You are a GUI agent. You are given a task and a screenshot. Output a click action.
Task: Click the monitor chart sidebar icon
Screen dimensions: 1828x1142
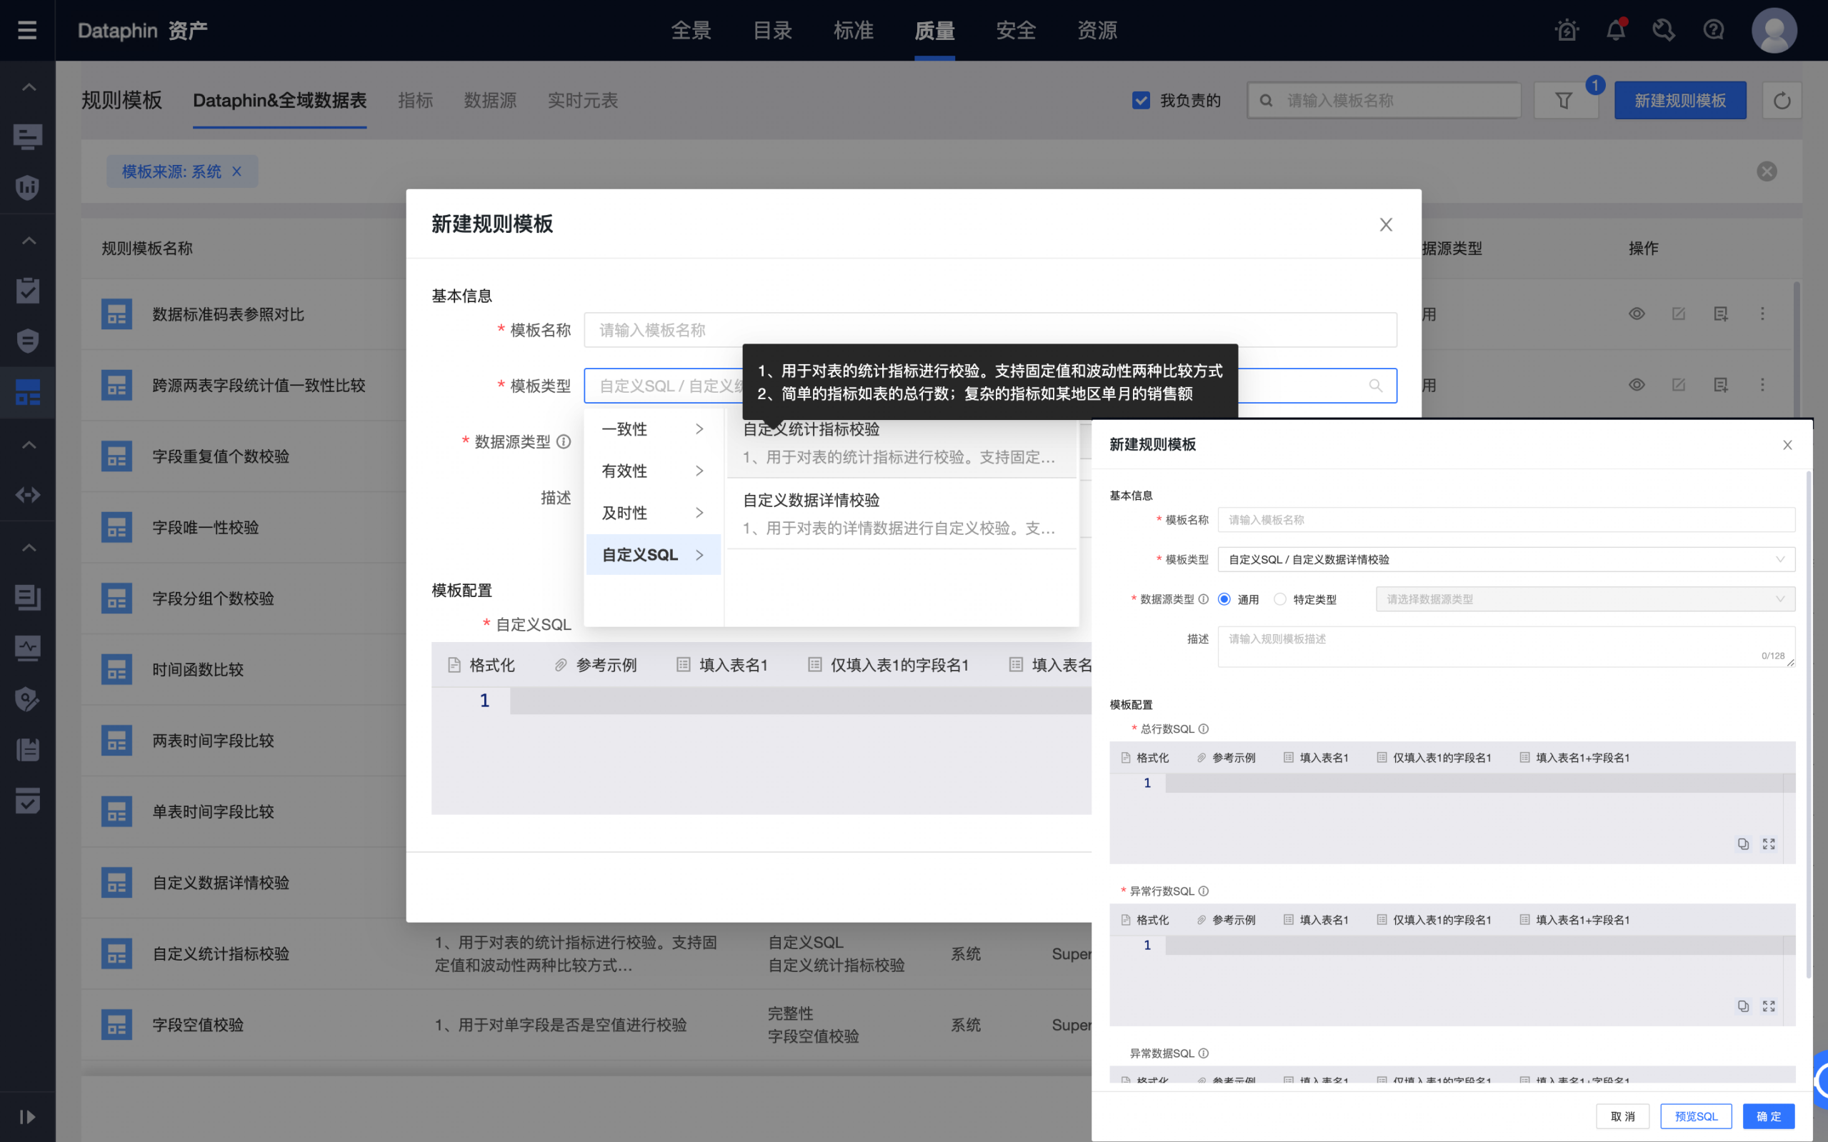[x=27, y=648]
